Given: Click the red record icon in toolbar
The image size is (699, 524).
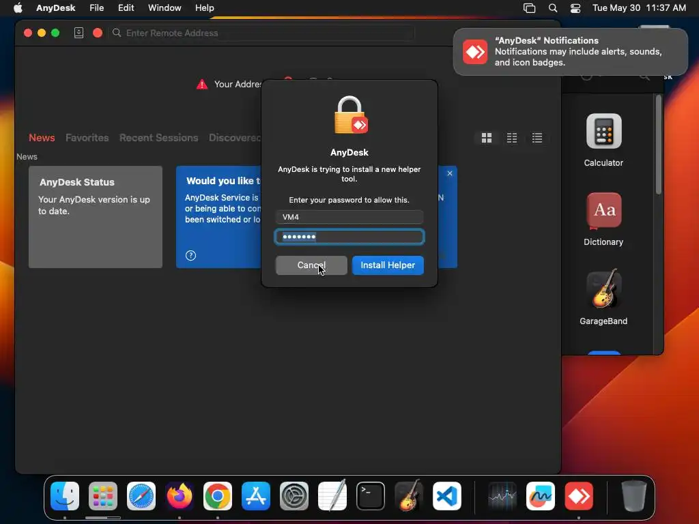Looking at the screenshot, I should (98, 33).
